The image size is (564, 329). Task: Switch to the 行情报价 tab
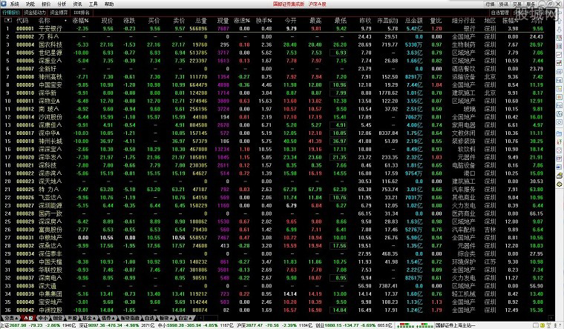point(11,13)
